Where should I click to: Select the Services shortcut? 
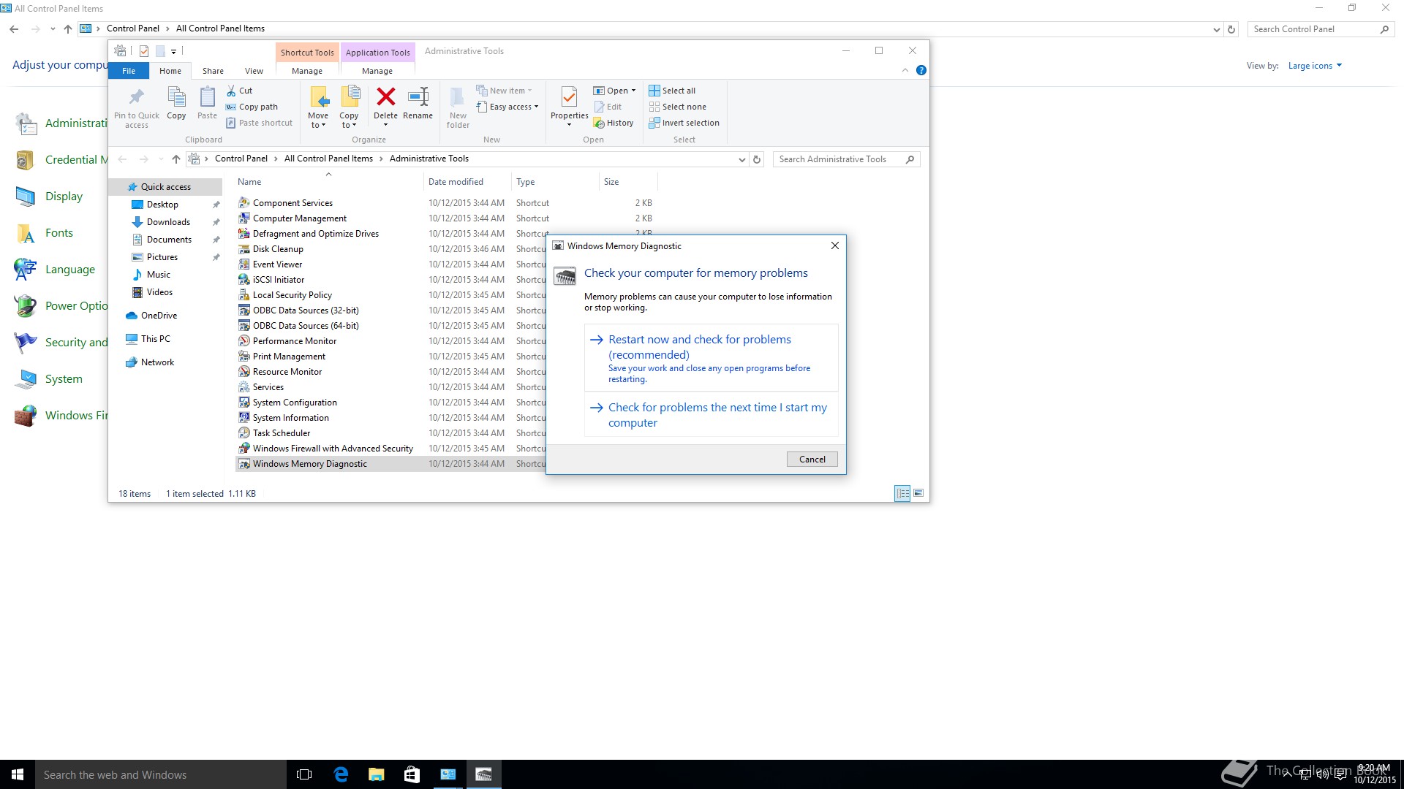[x=268, y=387]
